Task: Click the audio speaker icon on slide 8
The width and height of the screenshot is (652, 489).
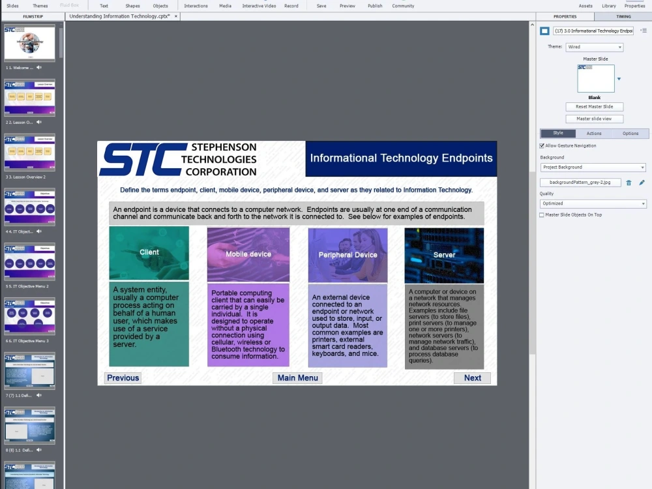Action: point(39,449)
